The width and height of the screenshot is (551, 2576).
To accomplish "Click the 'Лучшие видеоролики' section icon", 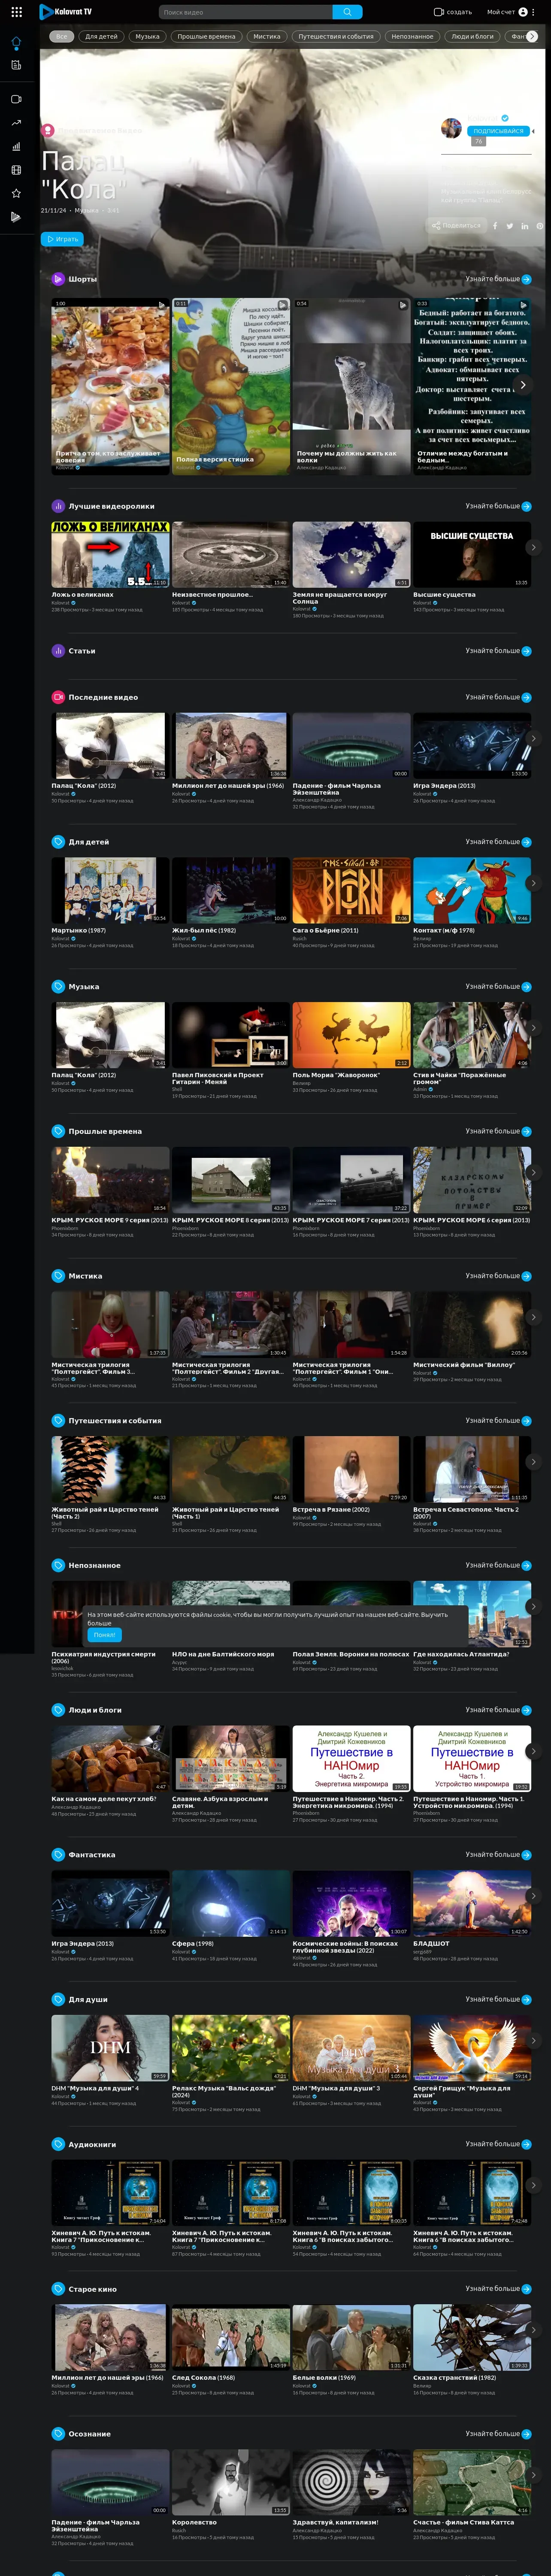I will tap(58, 506).
